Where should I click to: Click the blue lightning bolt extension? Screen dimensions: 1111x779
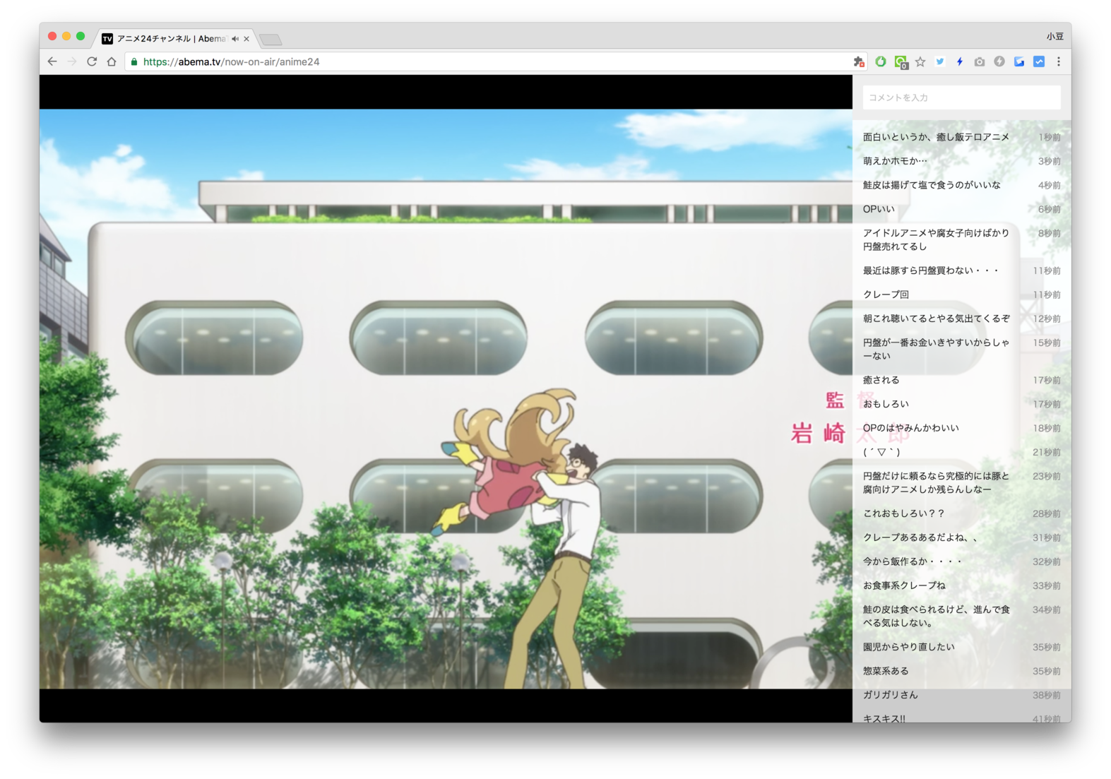(x=960, y=61)
